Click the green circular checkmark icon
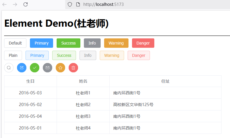The width and height of the screenshot is (230, 138). click(35, 68)
